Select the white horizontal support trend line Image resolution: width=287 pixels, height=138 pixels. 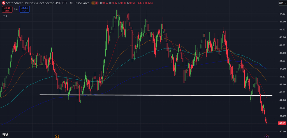(x=156, y=95)
